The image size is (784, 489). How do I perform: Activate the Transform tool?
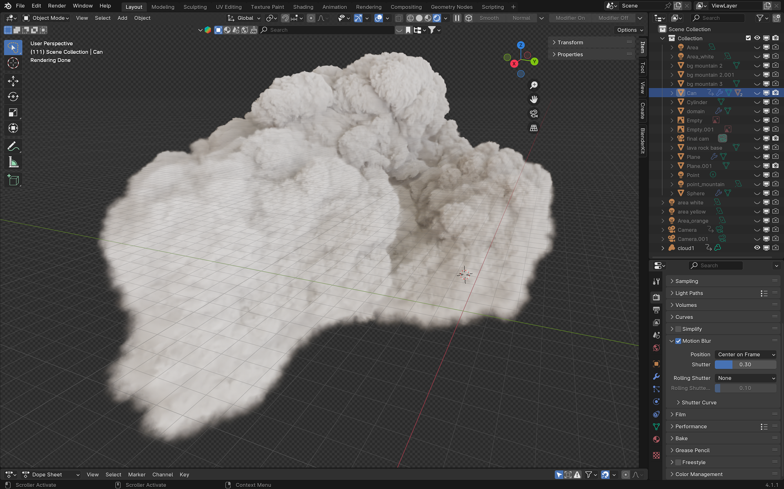(x=13, y=128)
